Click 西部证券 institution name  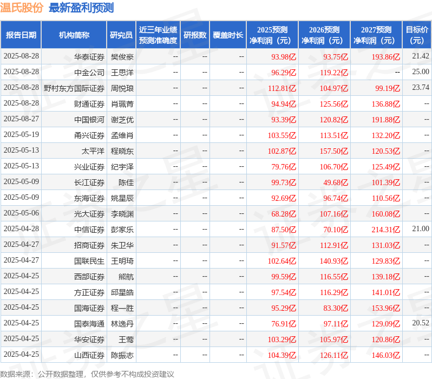89,277
